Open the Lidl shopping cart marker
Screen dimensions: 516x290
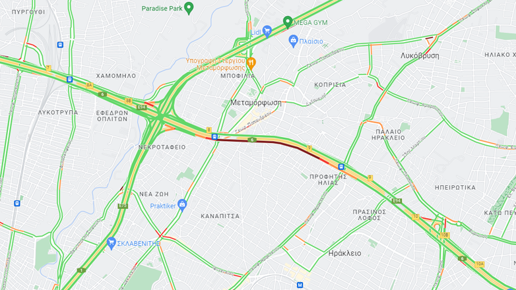[x=267, y=32]
